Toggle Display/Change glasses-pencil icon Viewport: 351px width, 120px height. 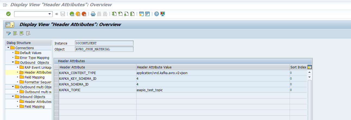tap(9, 33)
